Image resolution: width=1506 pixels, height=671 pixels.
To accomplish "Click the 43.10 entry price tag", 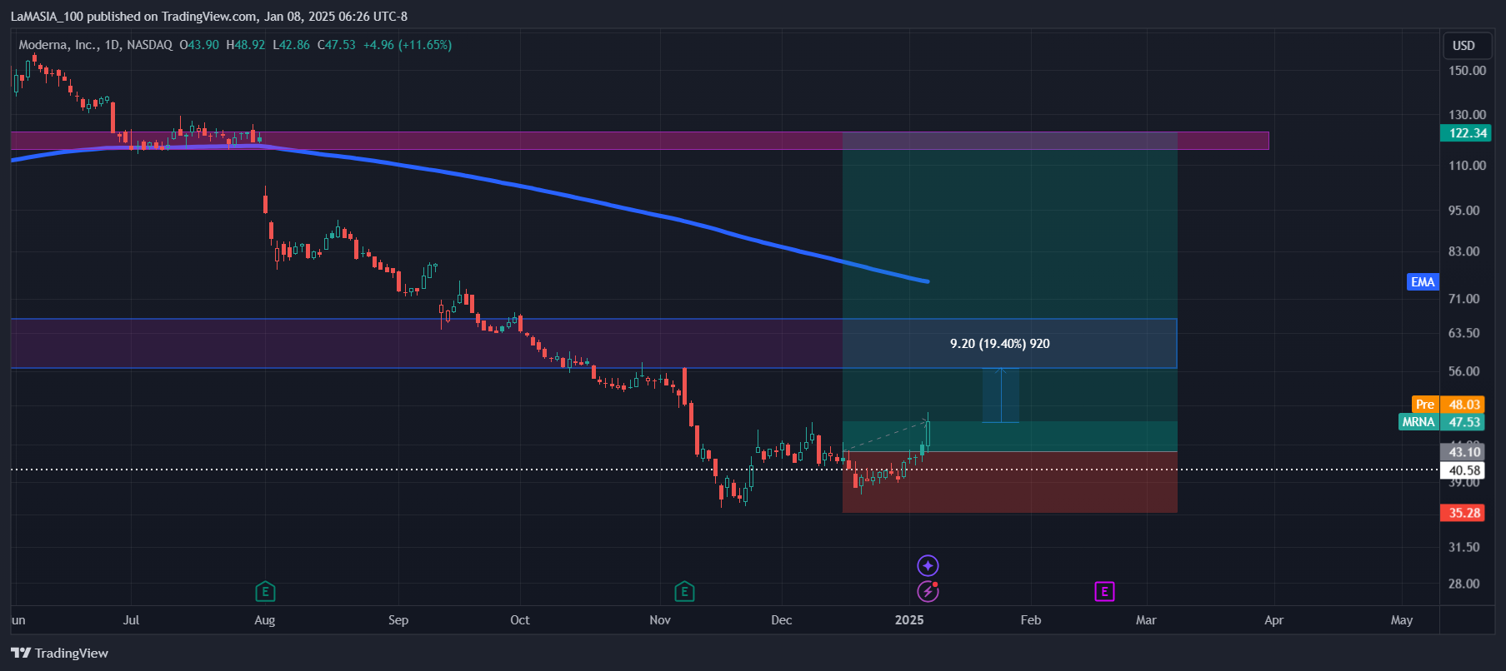I will pyautogui.click(x=1463, y=452).
